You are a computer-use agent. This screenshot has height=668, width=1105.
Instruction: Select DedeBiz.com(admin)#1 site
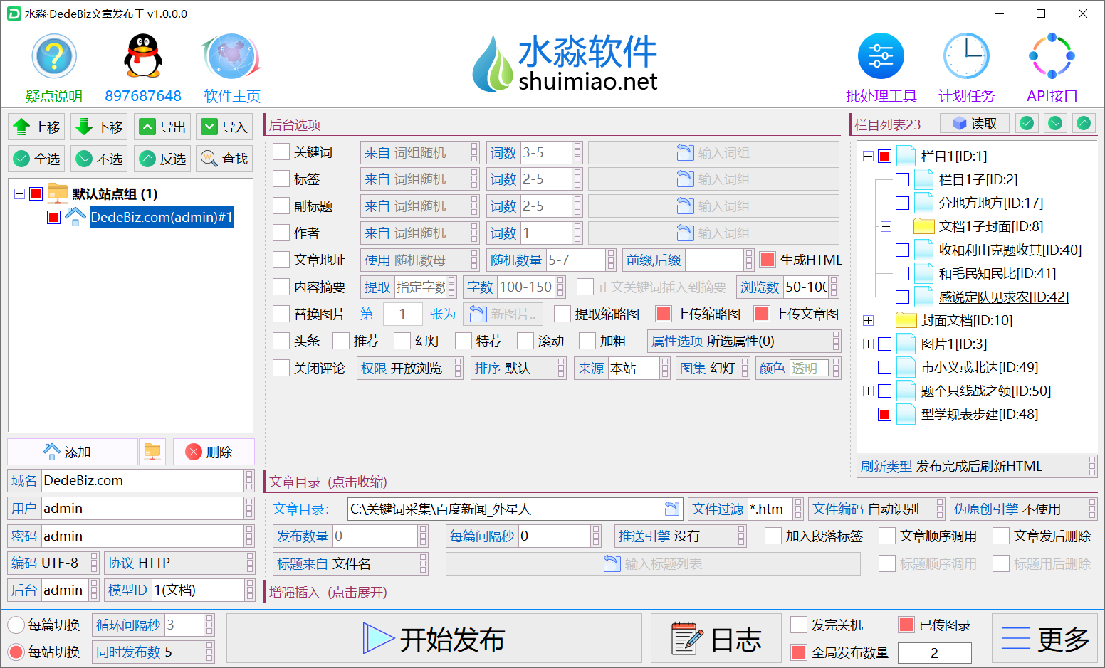(x=162, y=218)
